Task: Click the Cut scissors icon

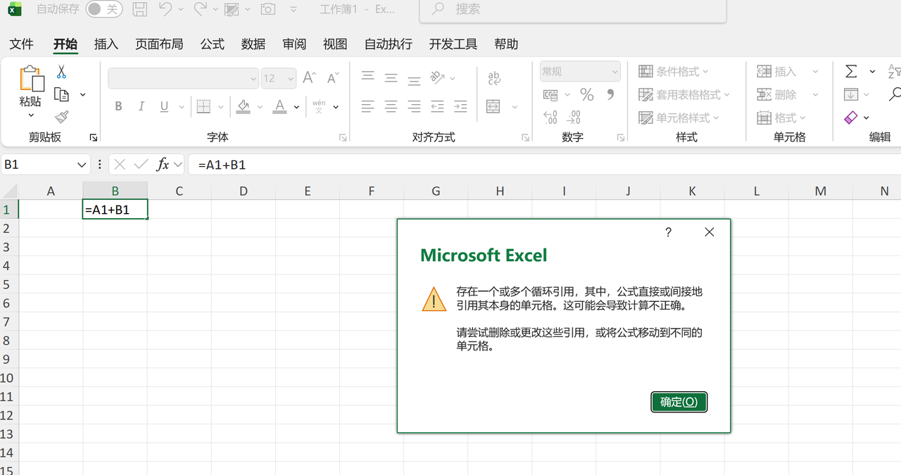Action: point(61,72)
